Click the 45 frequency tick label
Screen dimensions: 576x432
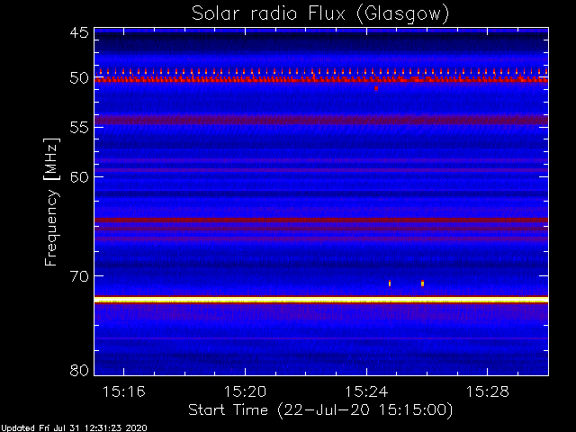pos(79,32)
